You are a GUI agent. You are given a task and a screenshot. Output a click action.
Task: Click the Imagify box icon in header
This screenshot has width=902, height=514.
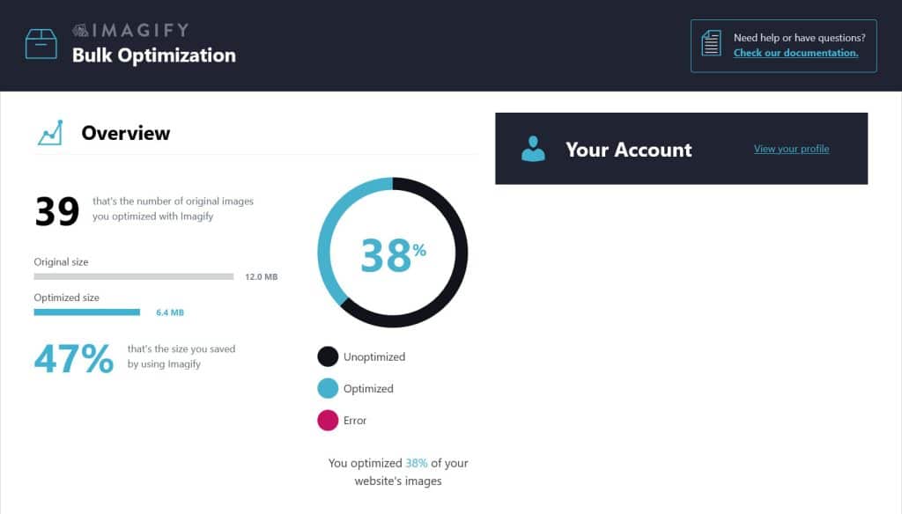pos(41,43)
